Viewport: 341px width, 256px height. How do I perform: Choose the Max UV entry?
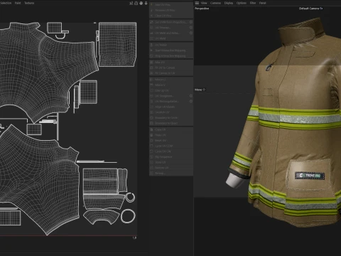pyautogui.click(x=171, y=62)
